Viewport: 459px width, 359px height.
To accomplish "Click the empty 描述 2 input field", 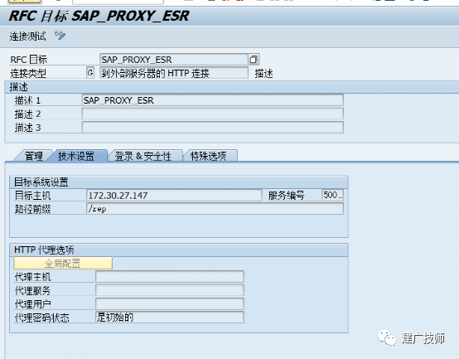I will point(213,114).
